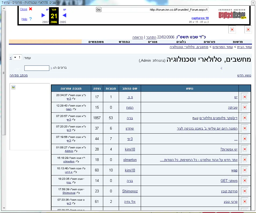This screenshot has height=213, width=256.
Task: Click the blue question mark Help icon
Action: tap(31, 19)
